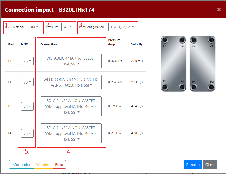
Task: Click the NND column header
Action: pos(25,44)
